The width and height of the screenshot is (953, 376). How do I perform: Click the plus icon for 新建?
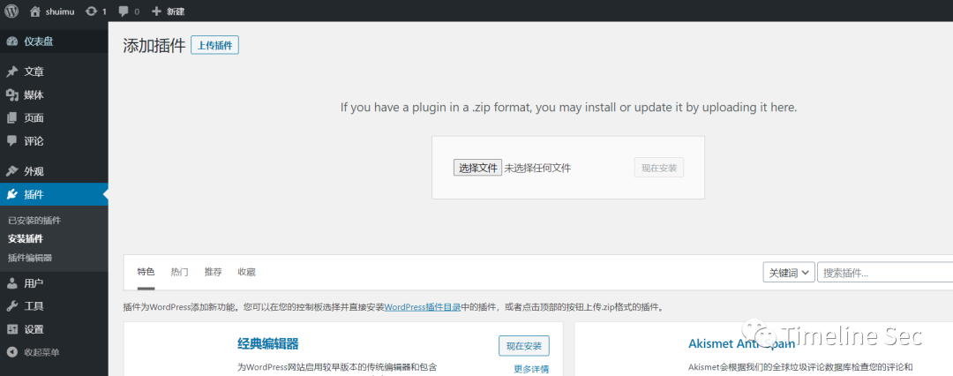click(x=156, y=11)
